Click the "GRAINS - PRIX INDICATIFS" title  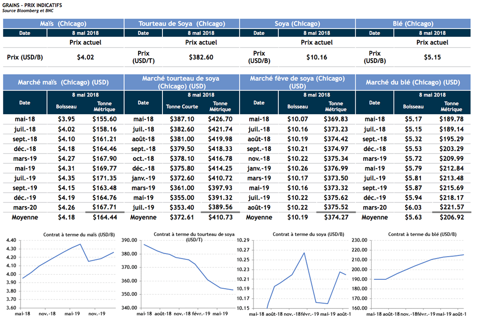[x=32, y=5]
